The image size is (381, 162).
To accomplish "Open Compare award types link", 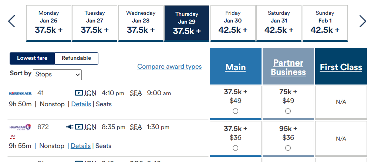I will (169, 66).
